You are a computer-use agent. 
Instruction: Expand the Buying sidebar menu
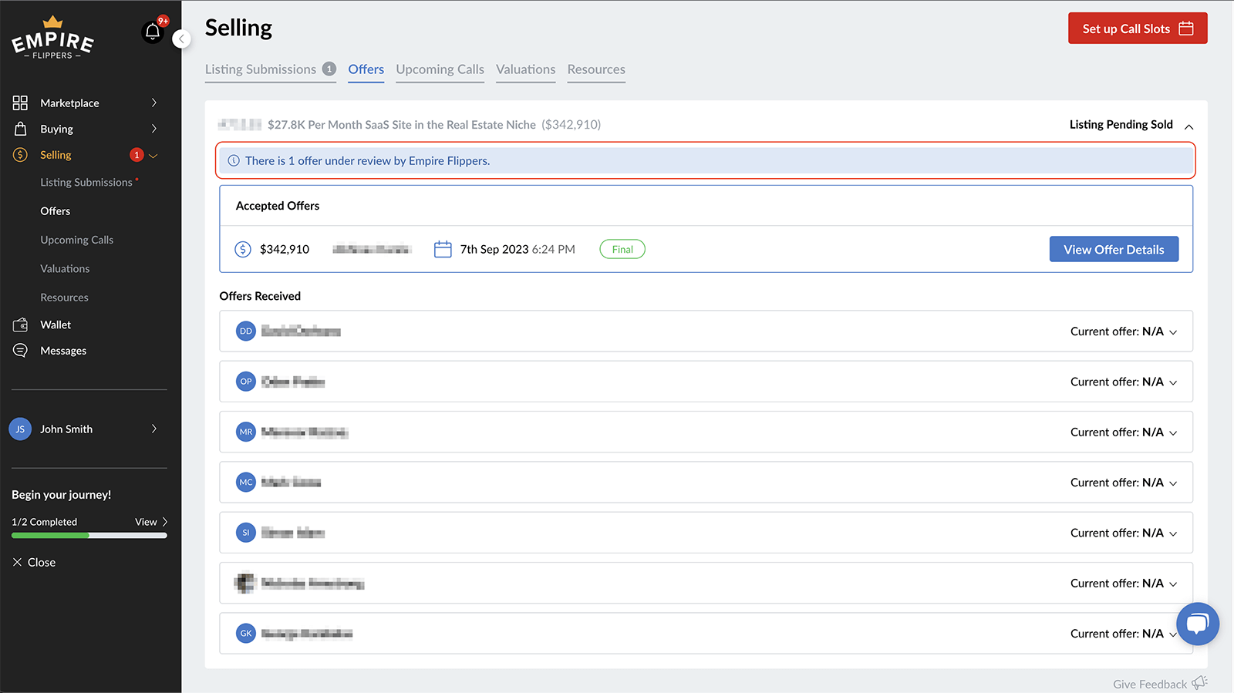[153, 129]
